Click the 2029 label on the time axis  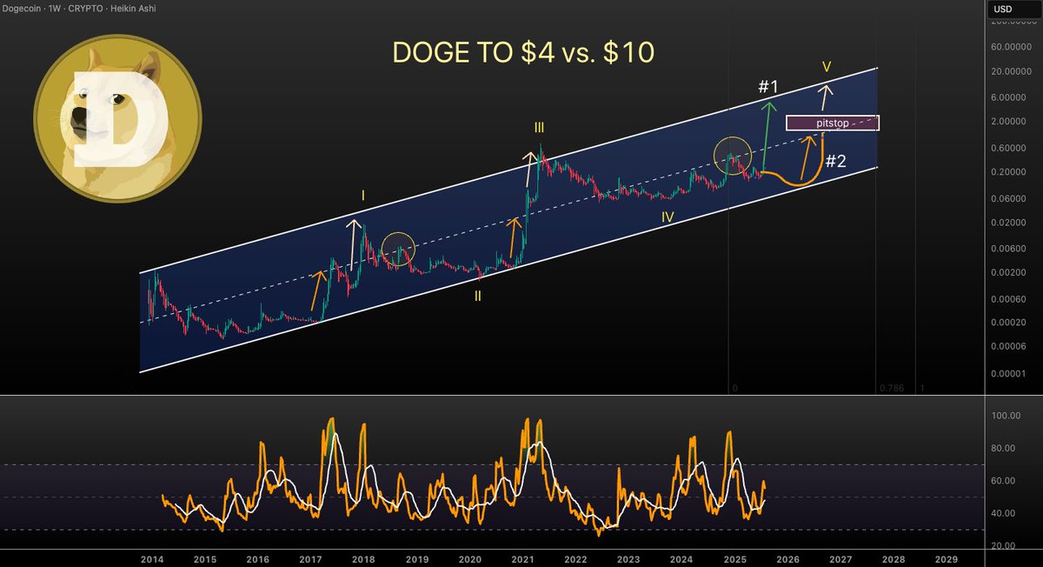pyautogui.click(x=947, y=560)
